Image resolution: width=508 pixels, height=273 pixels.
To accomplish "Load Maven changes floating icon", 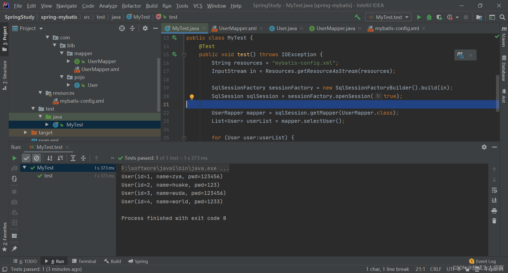I will [x=460, y=55].
